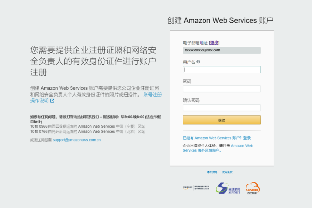312x208 pixels.
Task: Open the 隐私策略 privacy policy link
Action: pyautogui.click(x=212, y=171)
